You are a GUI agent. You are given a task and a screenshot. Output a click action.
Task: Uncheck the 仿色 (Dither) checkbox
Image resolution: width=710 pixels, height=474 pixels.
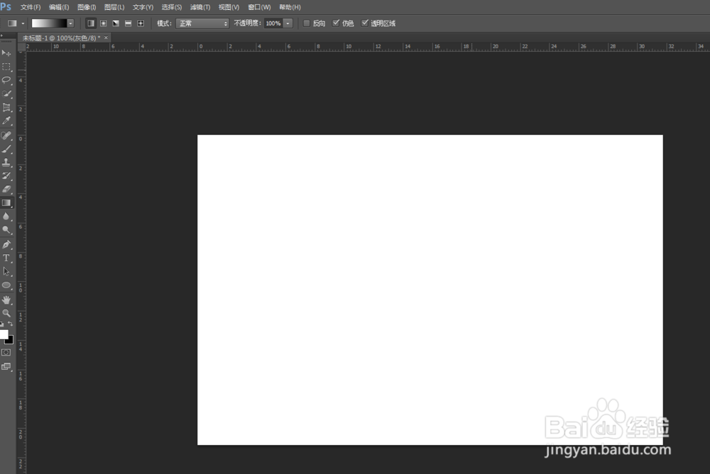(336, 23)
